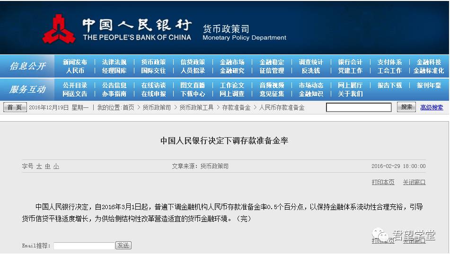Open 新闻发布 in the navigation

coord(75,62)
